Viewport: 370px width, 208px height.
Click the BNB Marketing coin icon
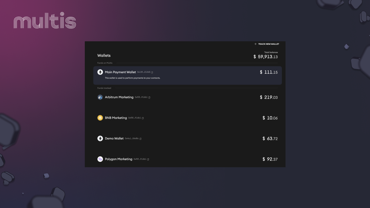click(x=100, y=118)
